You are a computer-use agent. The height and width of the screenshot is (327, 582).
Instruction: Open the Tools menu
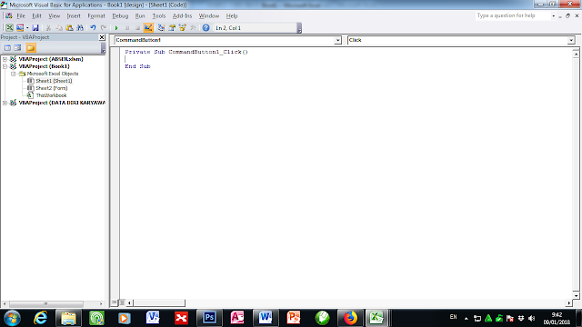point(159,16)
